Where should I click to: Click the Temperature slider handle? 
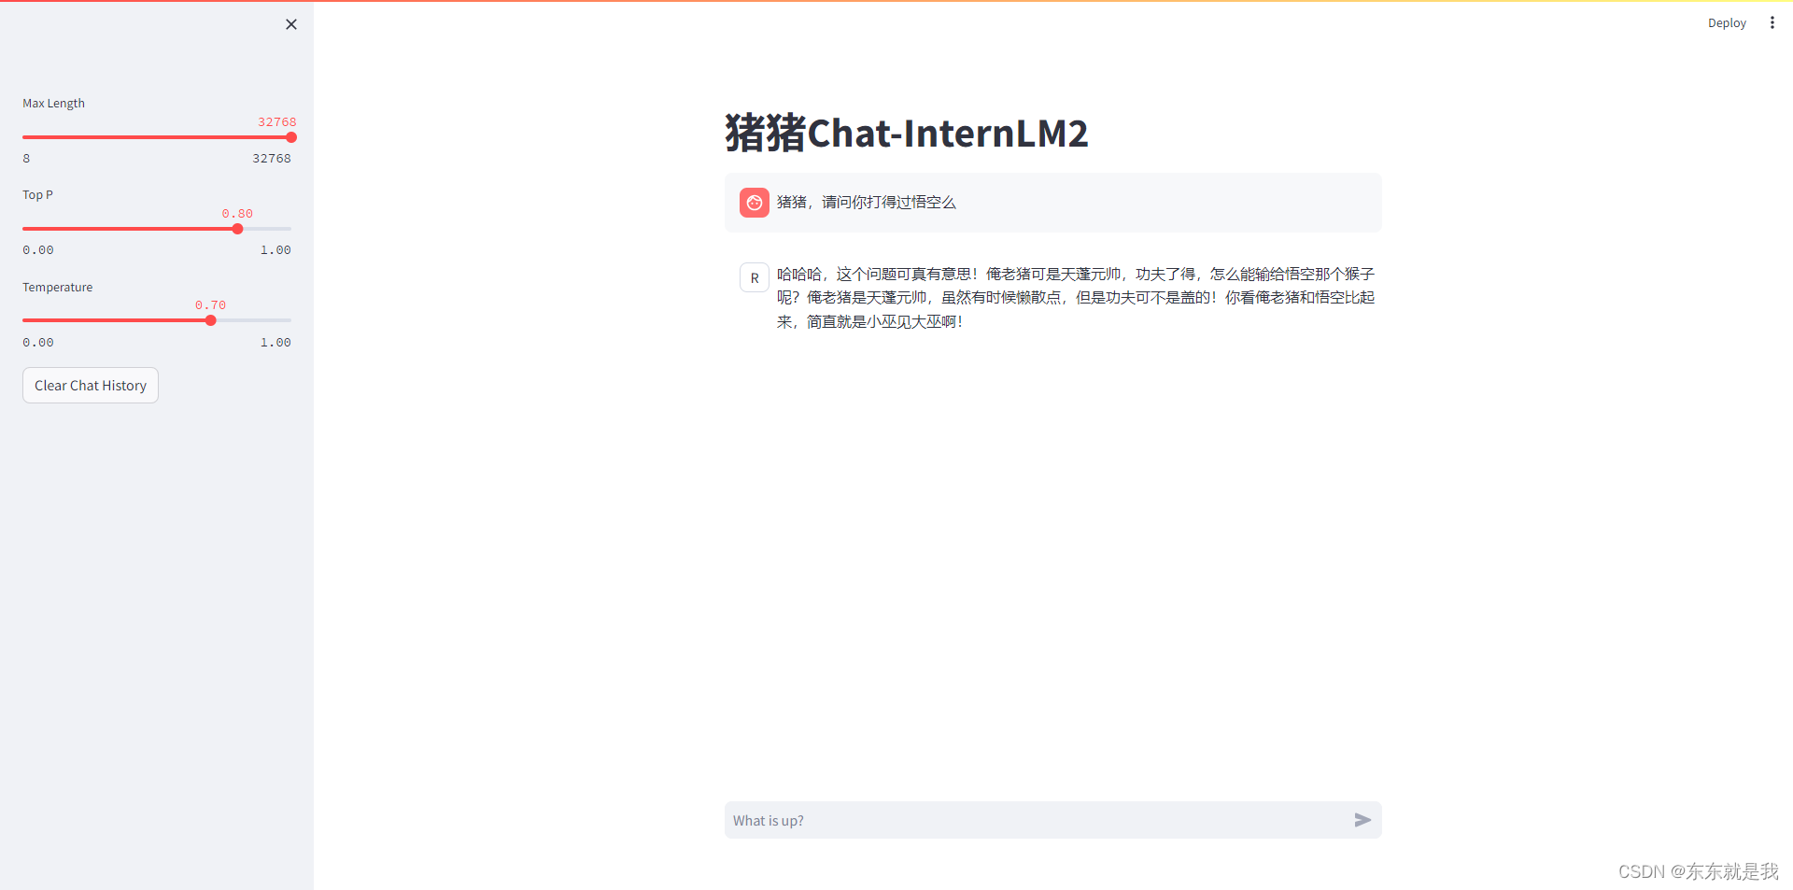(x=211, y=320)
